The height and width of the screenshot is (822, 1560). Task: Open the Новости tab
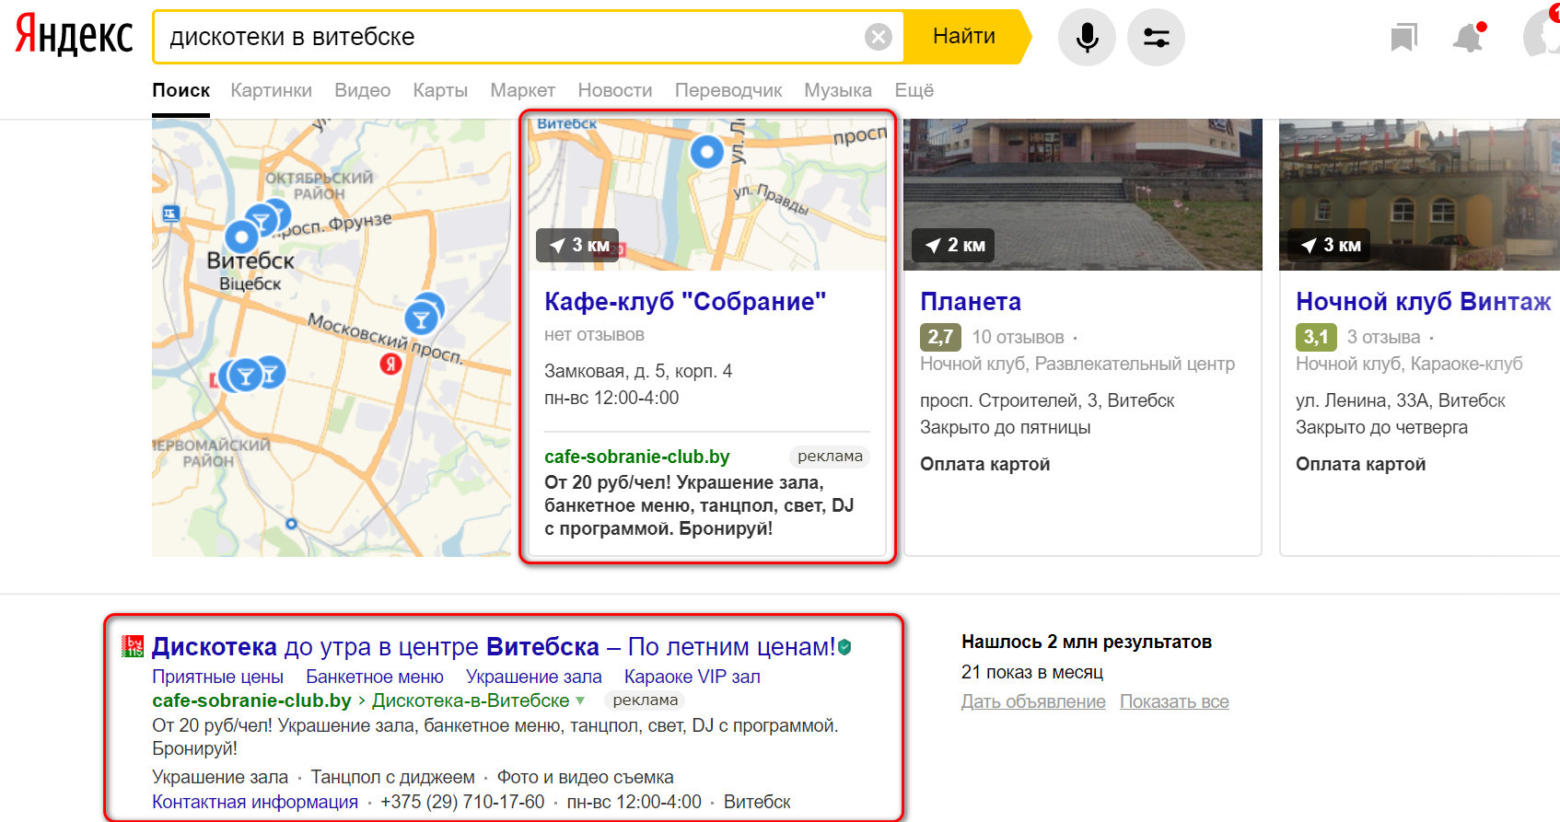click(x=615, y=90)
